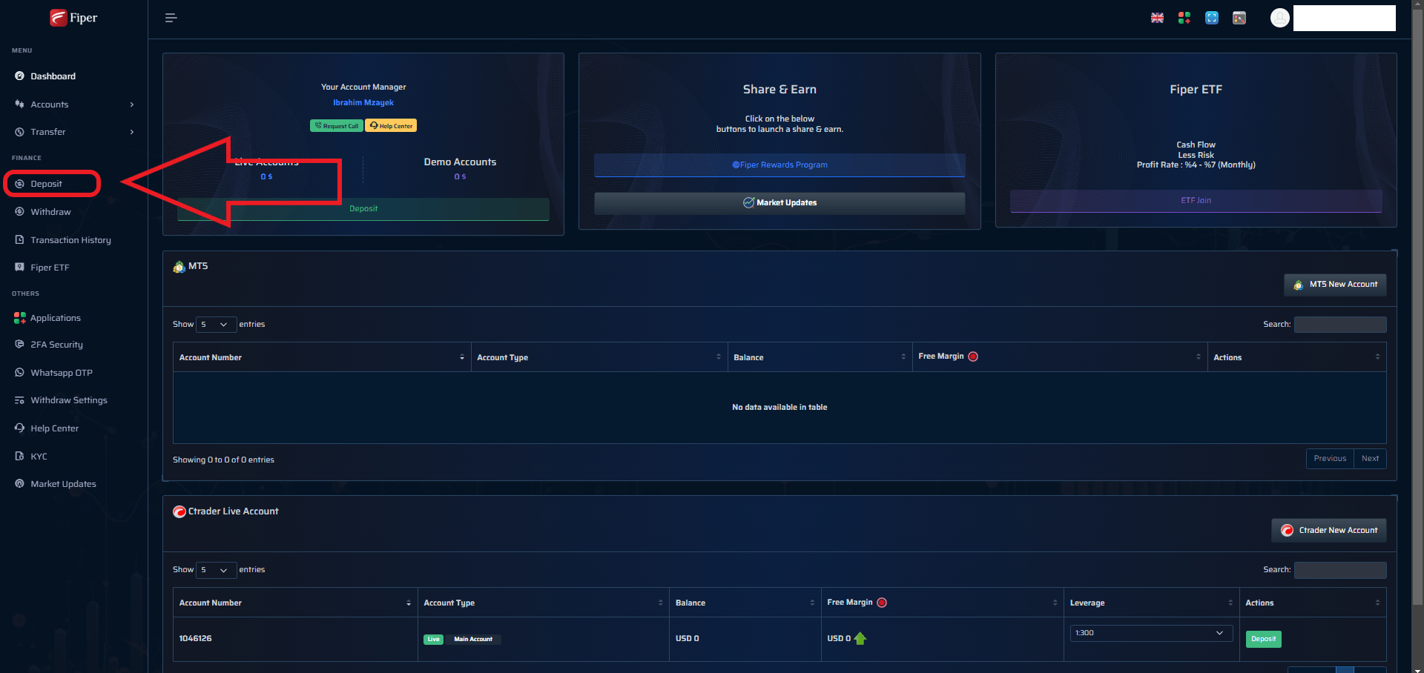Viewport: 1424px width, 673px height.
Task: Click account manager name Ibrahim Mzayek
Action: tap(363, 103)
